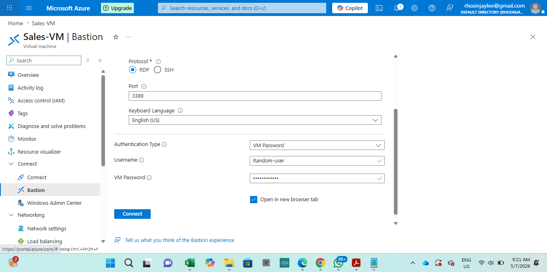The height and width of the screenshot is (272, 547).
Task: Open Authentication Type dropdown
Action: pos(317,145)
